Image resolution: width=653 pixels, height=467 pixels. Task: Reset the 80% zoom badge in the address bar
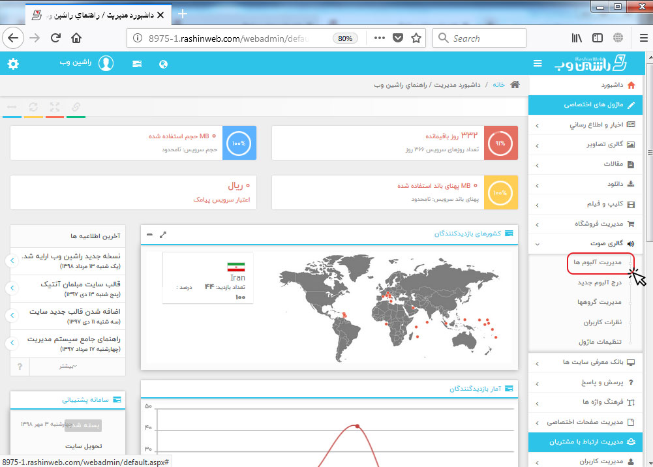pos(345,38)
